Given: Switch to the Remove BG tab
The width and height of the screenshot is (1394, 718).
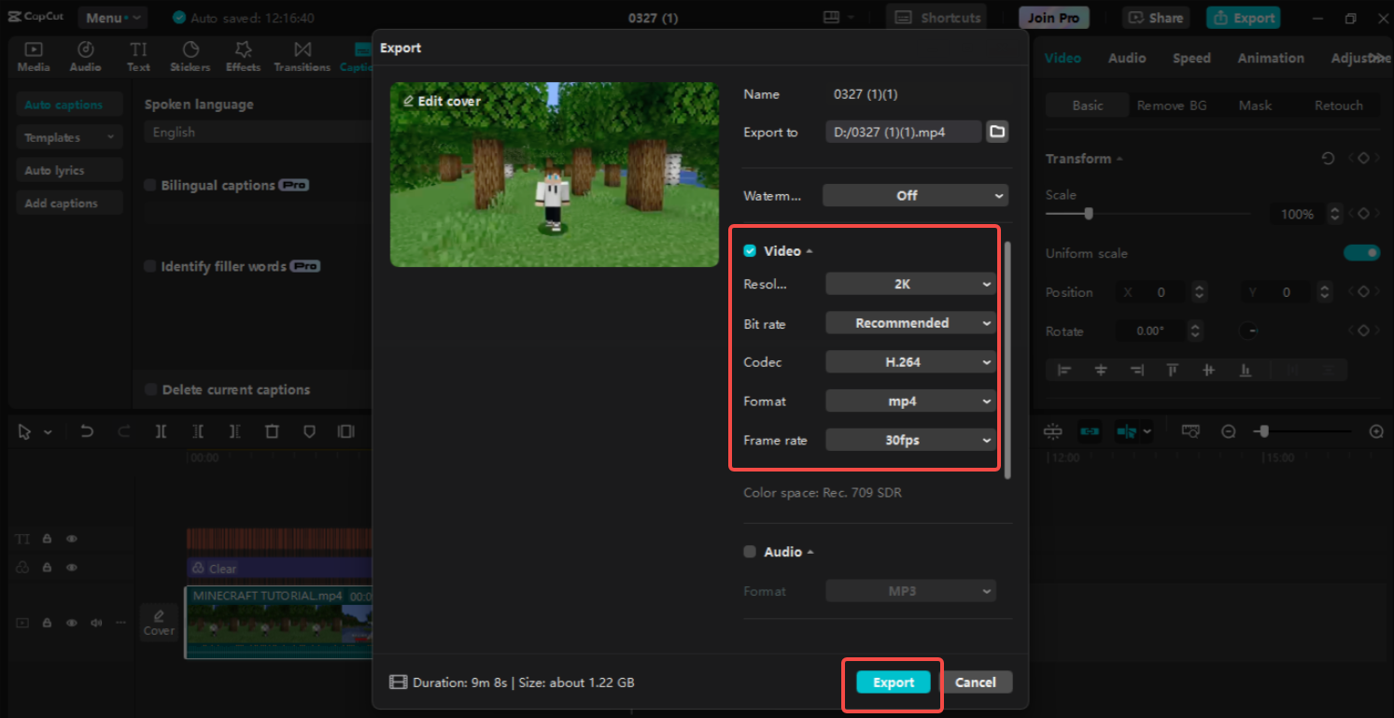Looking at the screenshot, I should point(1172,105).
